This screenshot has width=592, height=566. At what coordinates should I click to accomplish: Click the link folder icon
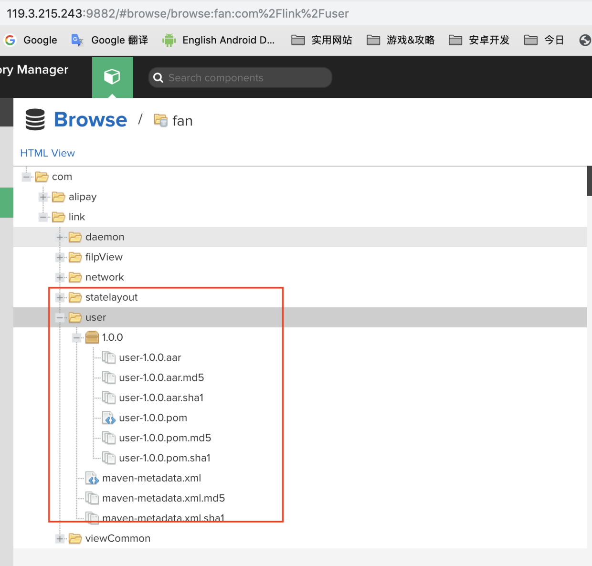(x=59, y=217)
